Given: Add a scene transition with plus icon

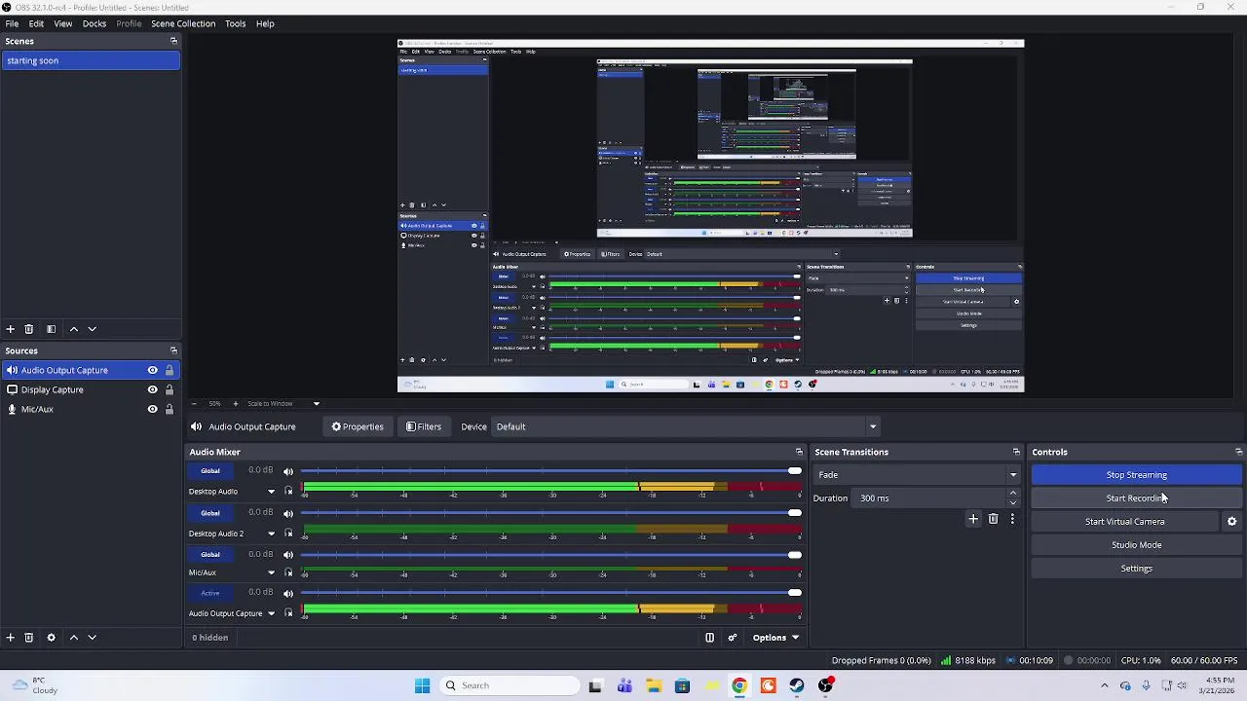Looking at the screenshot, I should click(x=972, y=519).
